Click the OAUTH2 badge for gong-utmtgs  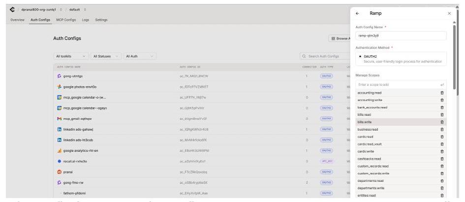tap(327, 76)
